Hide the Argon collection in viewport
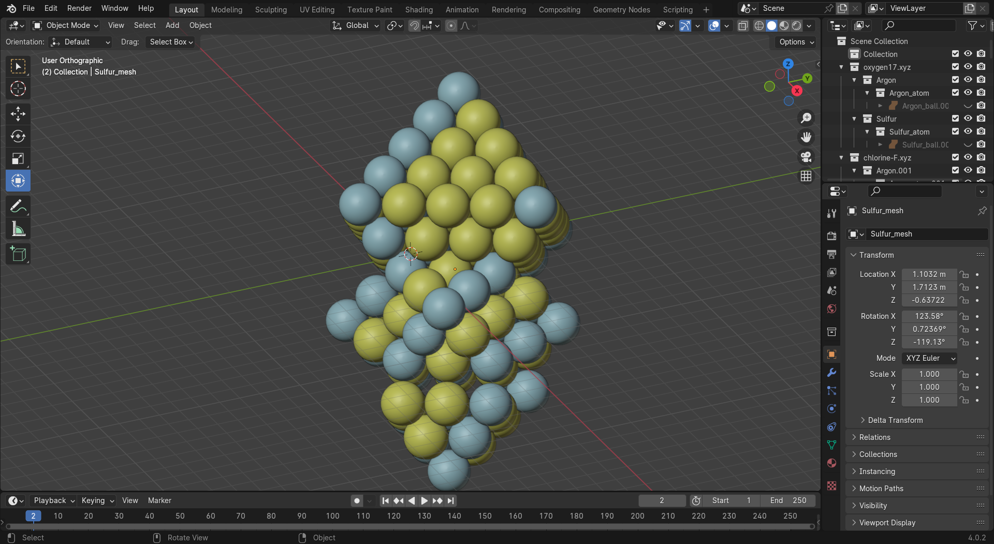Viewport: 994px width, 544px height. [x=968, y=80]
